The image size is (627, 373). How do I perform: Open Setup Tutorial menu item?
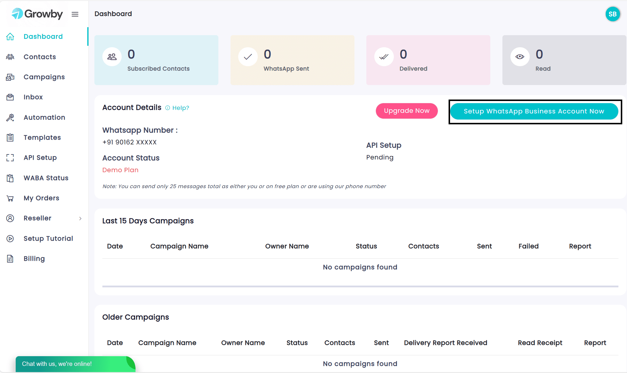pos(48,239)
